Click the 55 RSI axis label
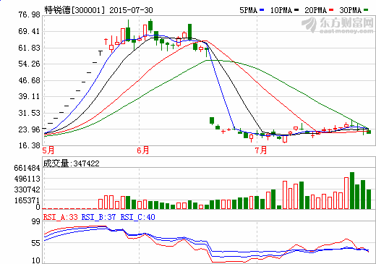Image resolution: width=376 pixels, height=264 pixels. tap(36, 243)
